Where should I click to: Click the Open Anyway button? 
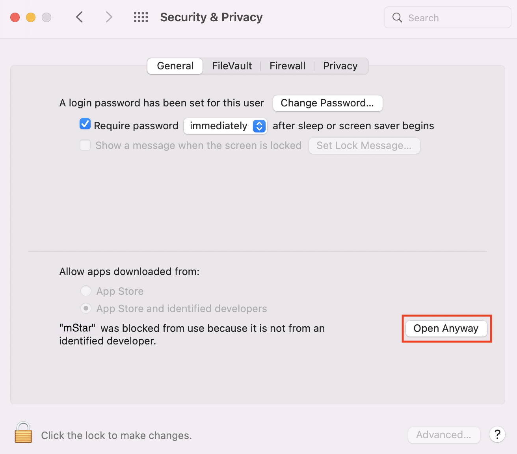[446, 328]
